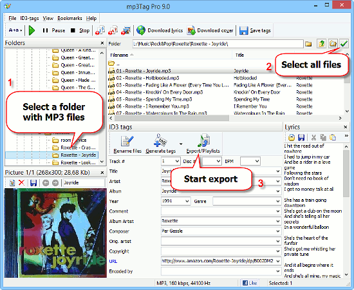The height and width of the screenshot is (290, 354).
Task: Open the Composer dropdown with Per Gessle
Action: coord(278,231)
